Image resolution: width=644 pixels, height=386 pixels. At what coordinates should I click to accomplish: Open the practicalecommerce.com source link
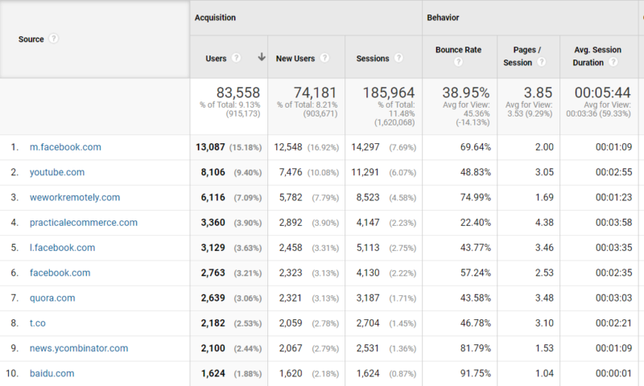(x=84, y=222)
